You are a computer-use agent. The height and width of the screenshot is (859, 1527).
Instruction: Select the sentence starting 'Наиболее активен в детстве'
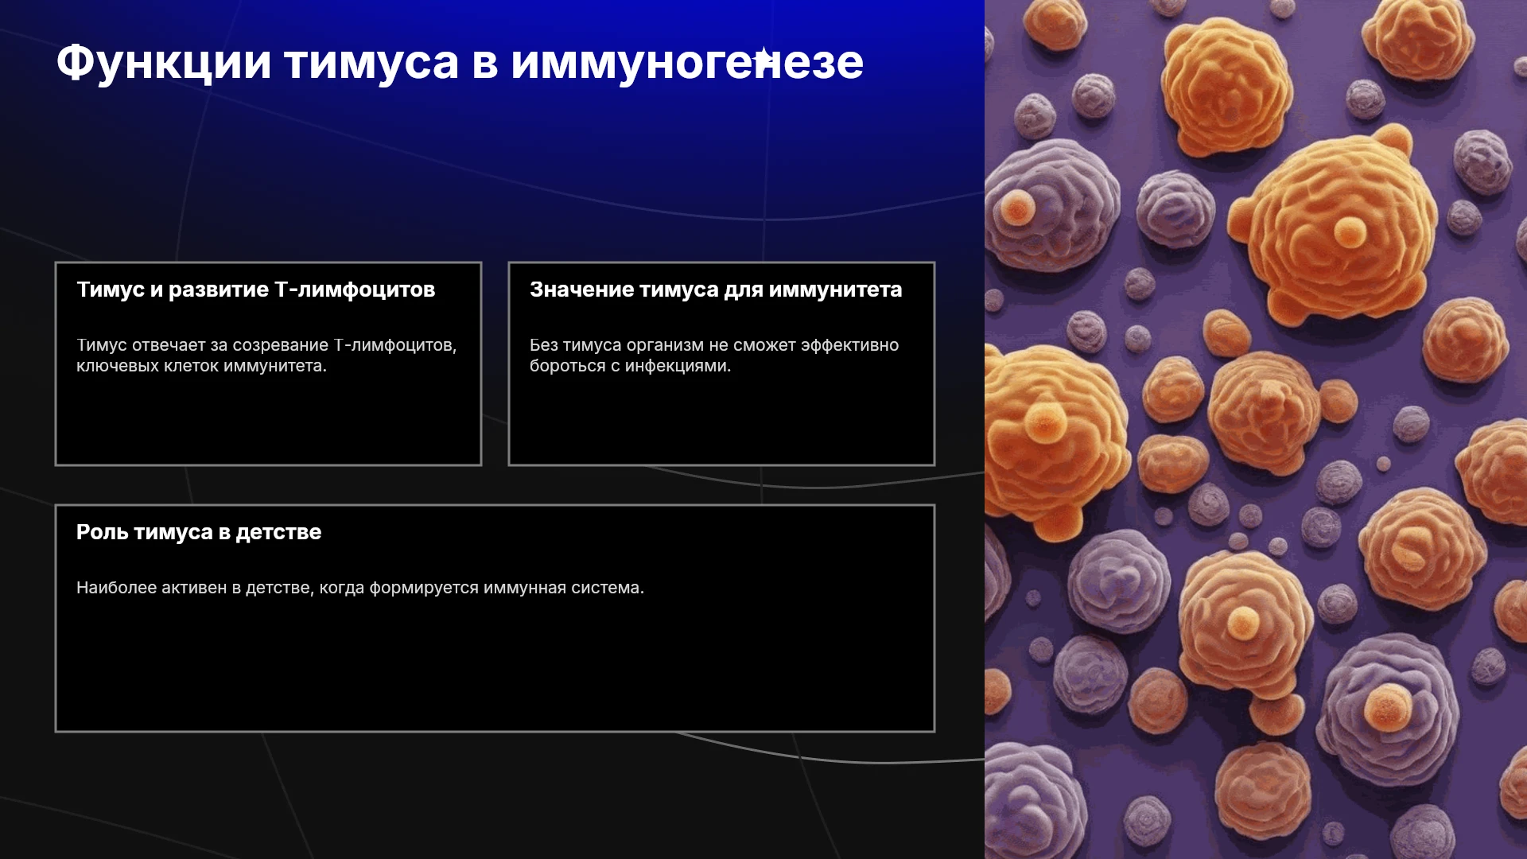(x=360, y=588)
